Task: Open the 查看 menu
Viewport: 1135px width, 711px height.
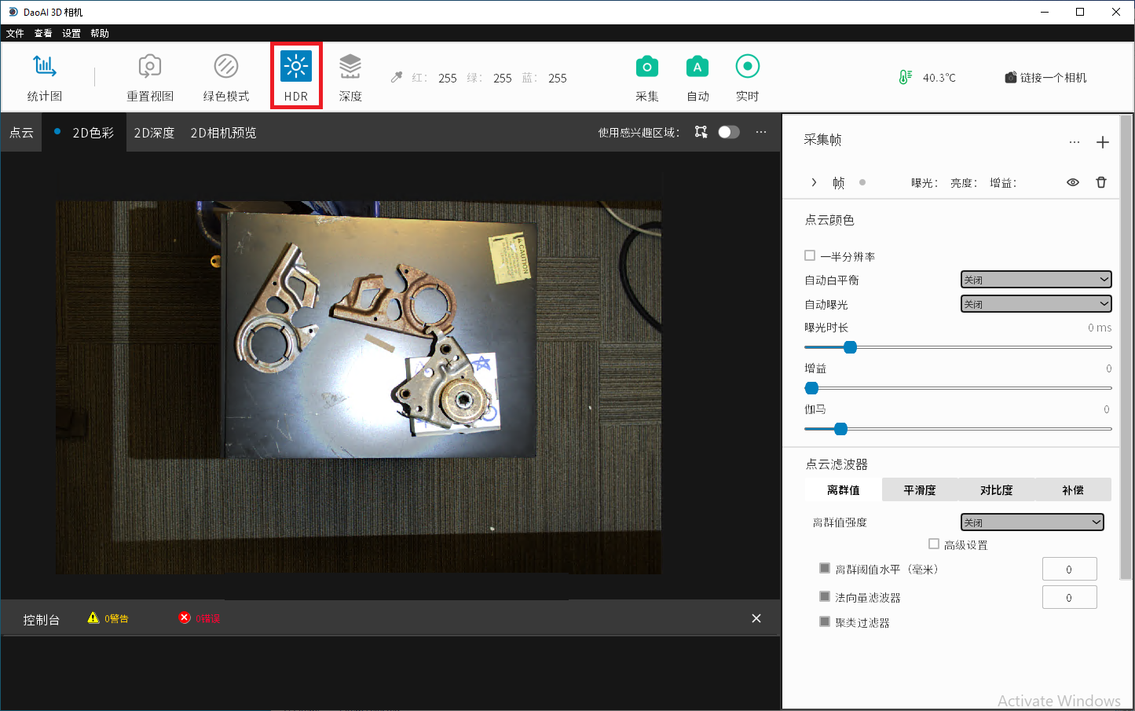Action: point(43,33)
